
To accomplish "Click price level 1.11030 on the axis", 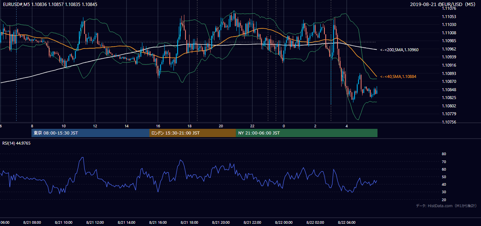I will coord(449,24).
